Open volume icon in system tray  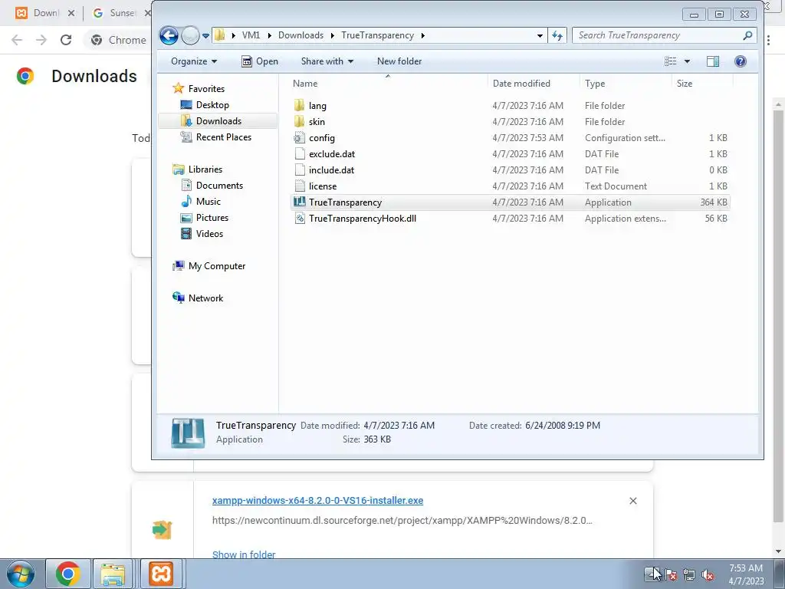coord(708,575)
